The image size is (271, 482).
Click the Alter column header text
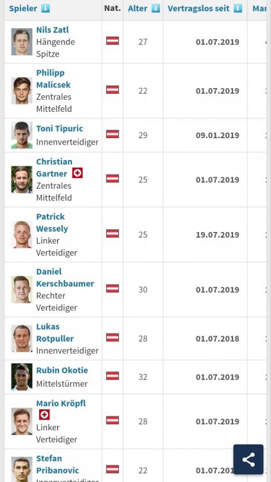pos(137,8)
